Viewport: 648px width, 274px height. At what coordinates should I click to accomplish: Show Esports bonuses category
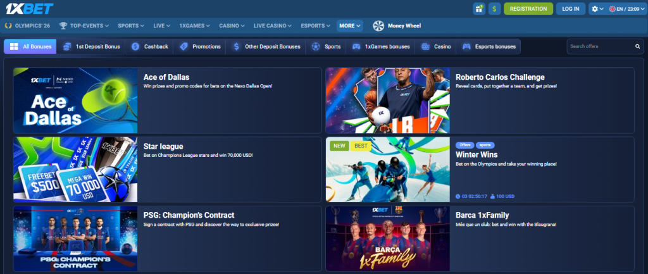tap(489, 47)
